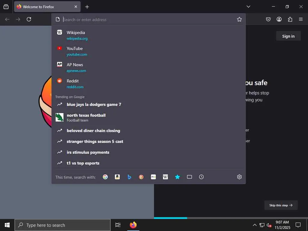This screenshot has width=308, height=231.
Task: Open Pocket save icon in toolbar
Action: (268, 19)
